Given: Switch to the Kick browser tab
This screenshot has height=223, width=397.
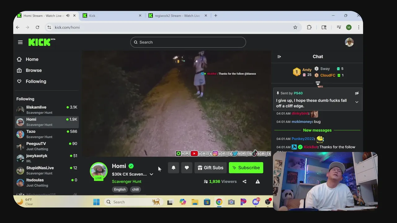Looking at the screenshot, I should [112, 15].
